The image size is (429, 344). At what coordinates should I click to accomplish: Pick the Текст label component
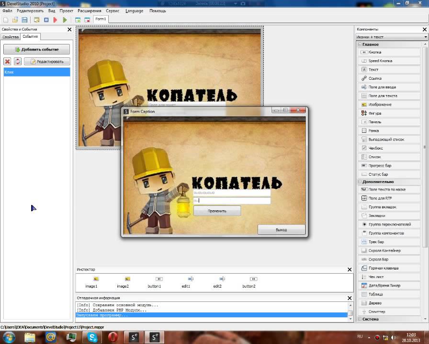tap(389, 70)
